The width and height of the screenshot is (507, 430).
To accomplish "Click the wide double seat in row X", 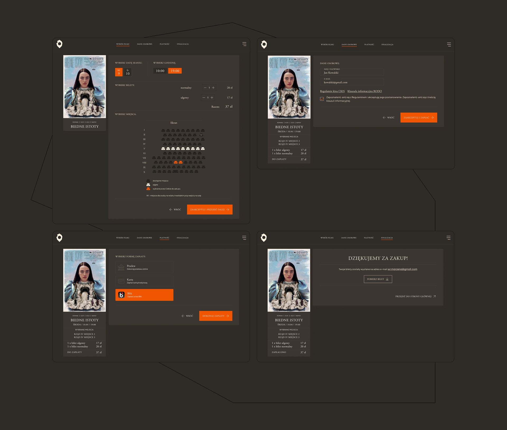I will coord(175,172).
